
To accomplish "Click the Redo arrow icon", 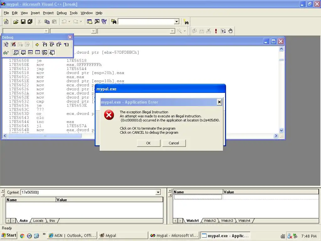I will 76,22.
